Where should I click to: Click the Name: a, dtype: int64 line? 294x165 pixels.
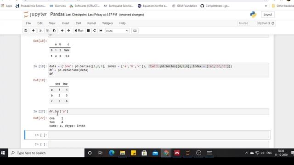(68, 126)
